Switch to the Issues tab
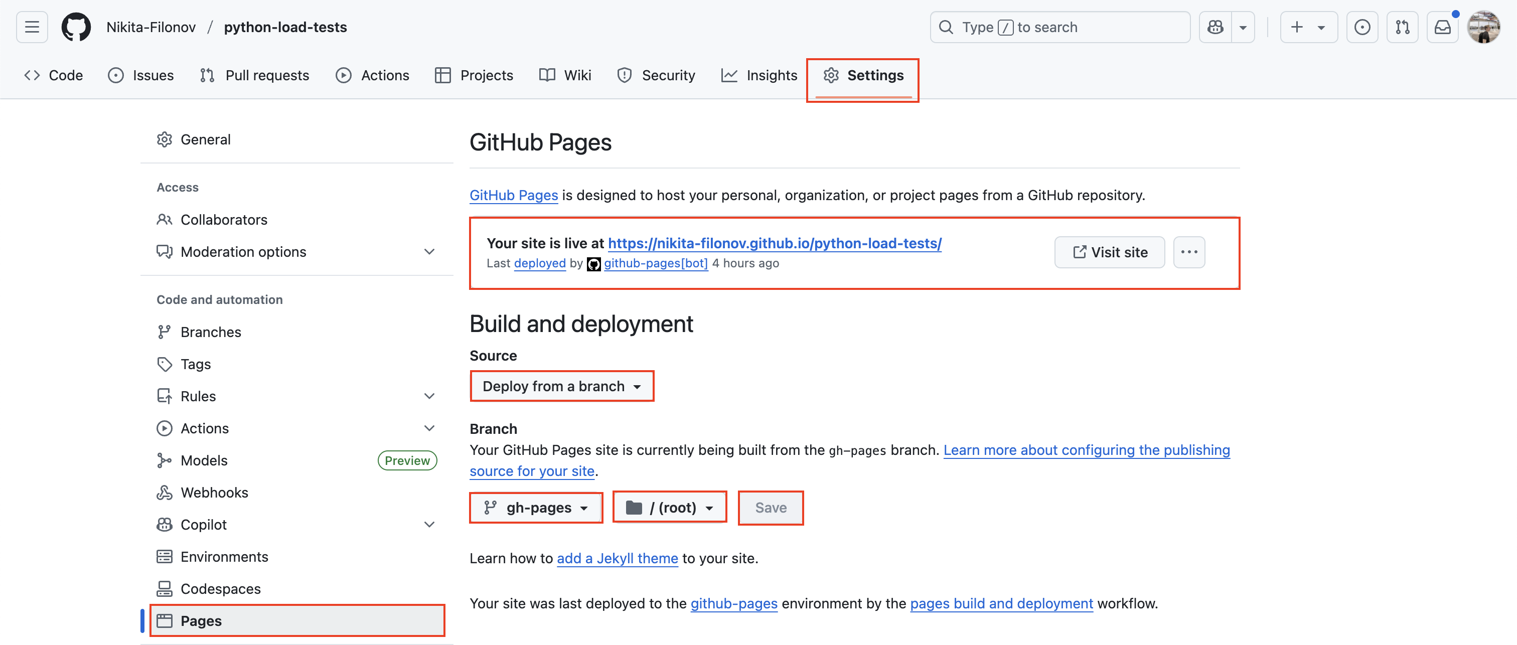The width and height of the screenshot is (1517, 645). point(141,75)
